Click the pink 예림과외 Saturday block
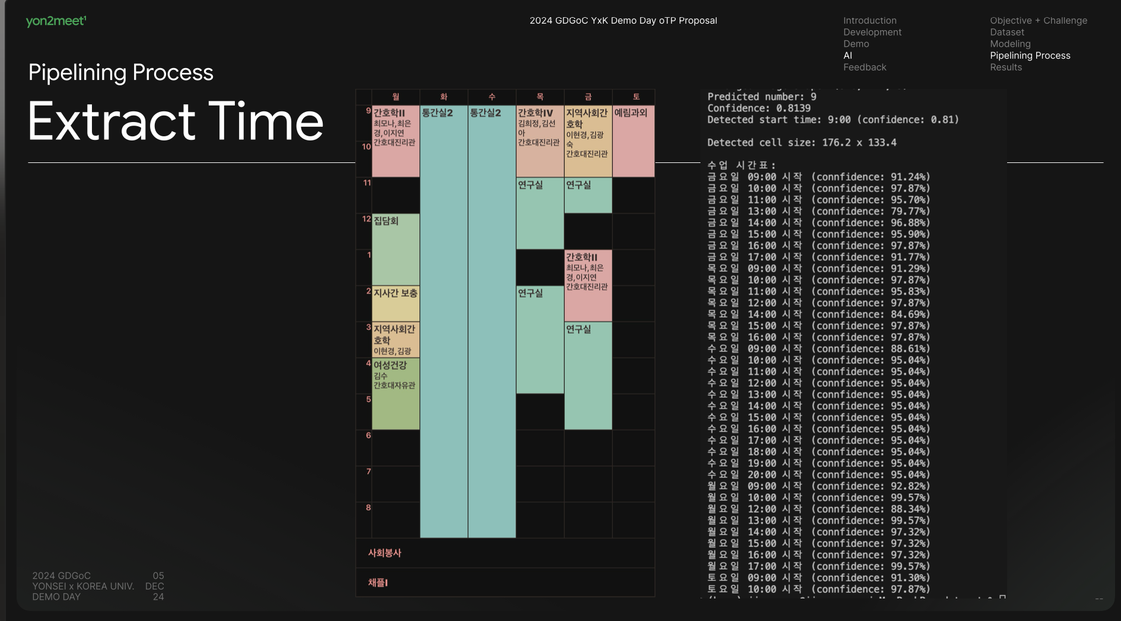Screen dimensions: 1121x621 coord(633,141)
